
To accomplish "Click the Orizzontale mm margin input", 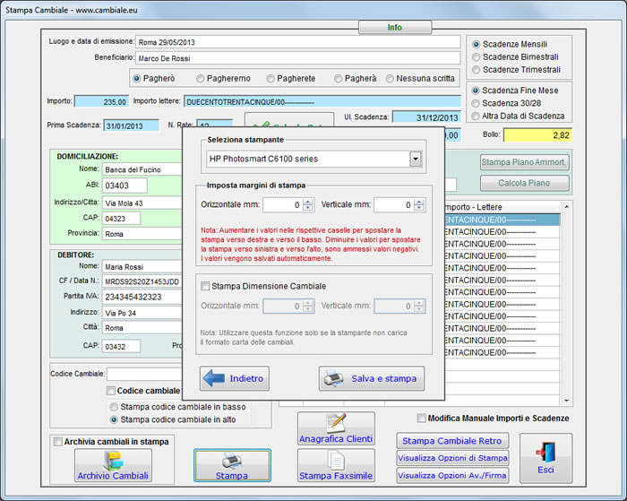I will (282, 205).
